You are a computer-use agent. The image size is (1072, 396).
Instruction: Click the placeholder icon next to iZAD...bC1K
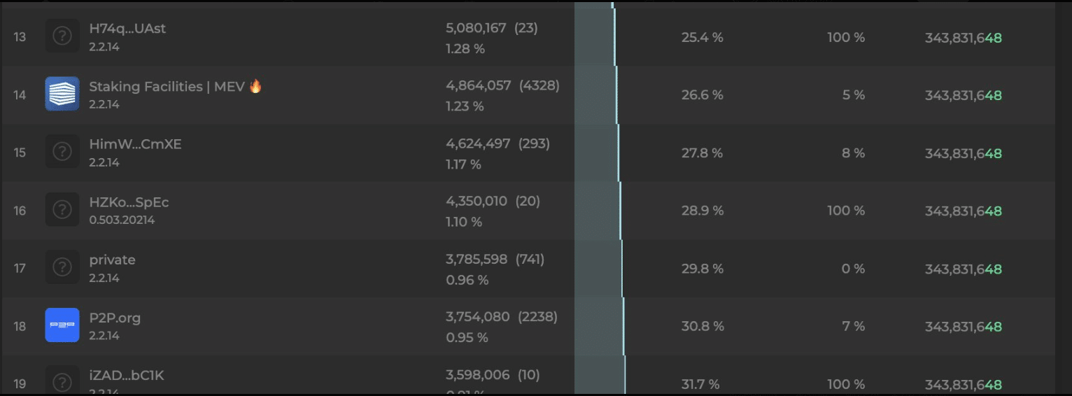[62, 381]
